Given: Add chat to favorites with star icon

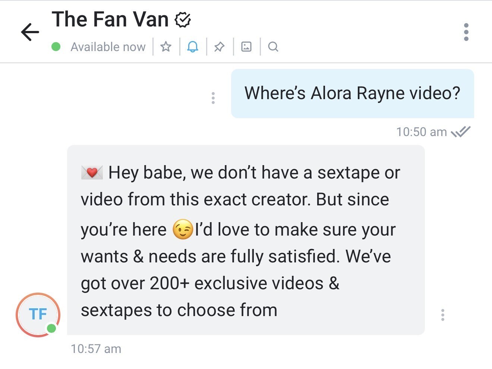Looking at the screenshot, I should pyautogui.click(x=166, y=47).
